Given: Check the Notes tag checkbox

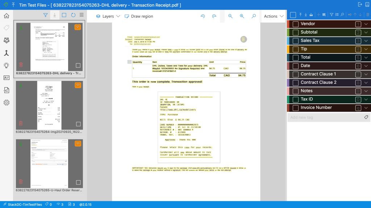Looking at the screenshot, I should coord(296,91).
